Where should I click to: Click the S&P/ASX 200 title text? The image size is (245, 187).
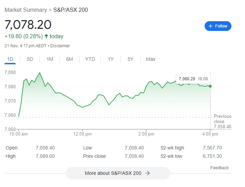[x=70, y=10]
